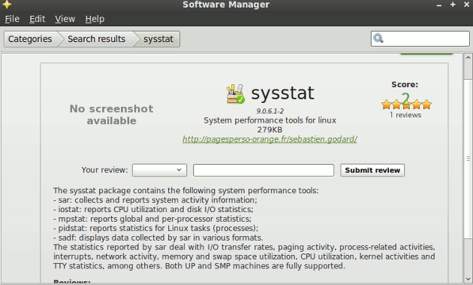Maximize the Software Manager window

[453, 5]
